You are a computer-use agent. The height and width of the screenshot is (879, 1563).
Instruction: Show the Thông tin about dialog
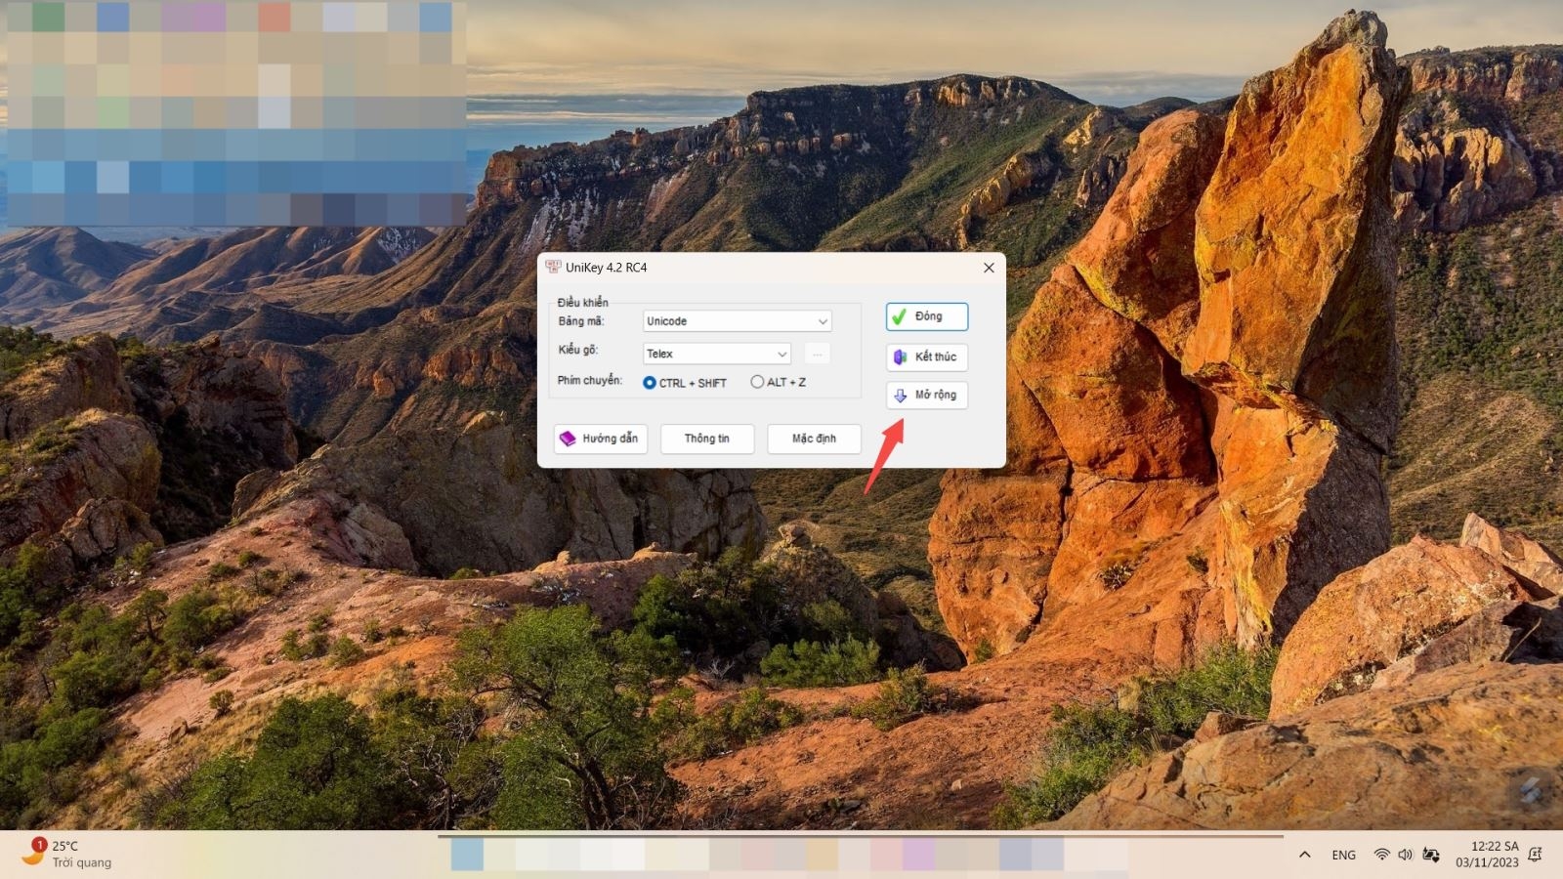pos(707,439)
